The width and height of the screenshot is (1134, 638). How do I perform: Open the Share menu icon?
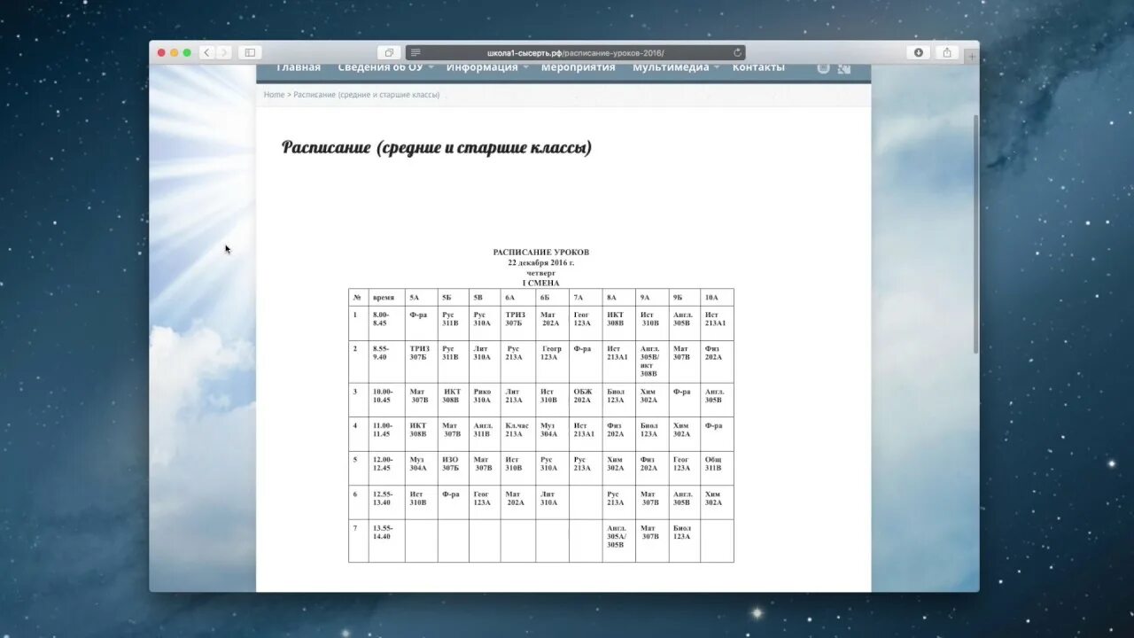click(947, 52)
